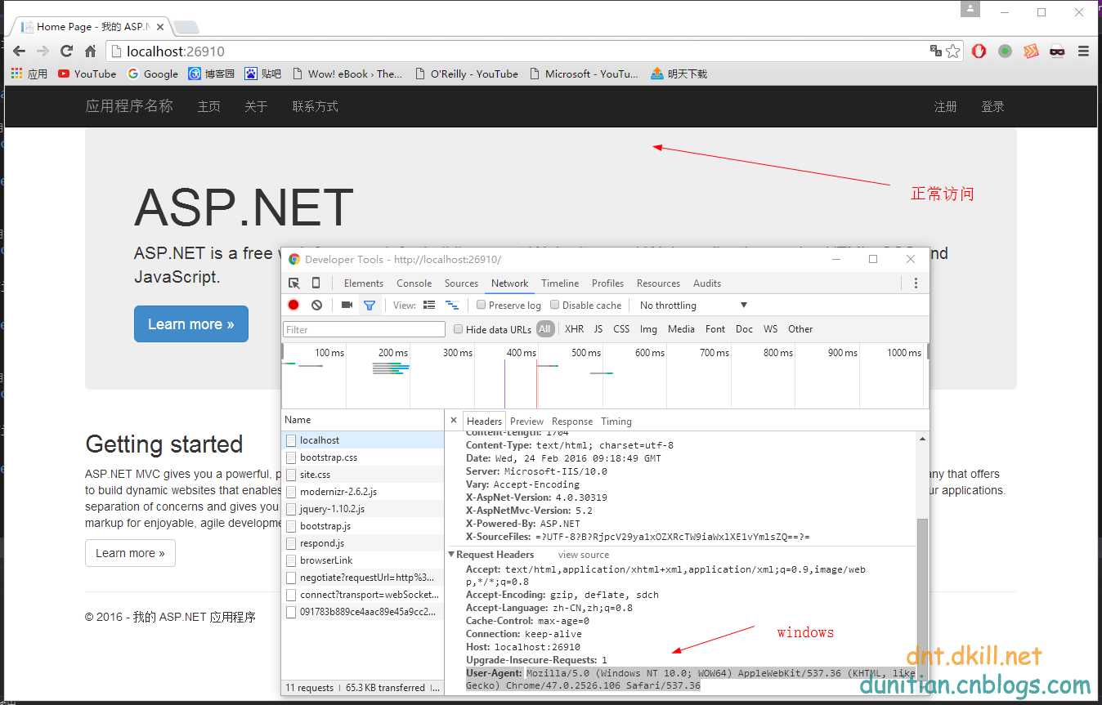Screen dimensions: 1102x705
Task: Click 联系方式 in site navbar
Action: 315,106
